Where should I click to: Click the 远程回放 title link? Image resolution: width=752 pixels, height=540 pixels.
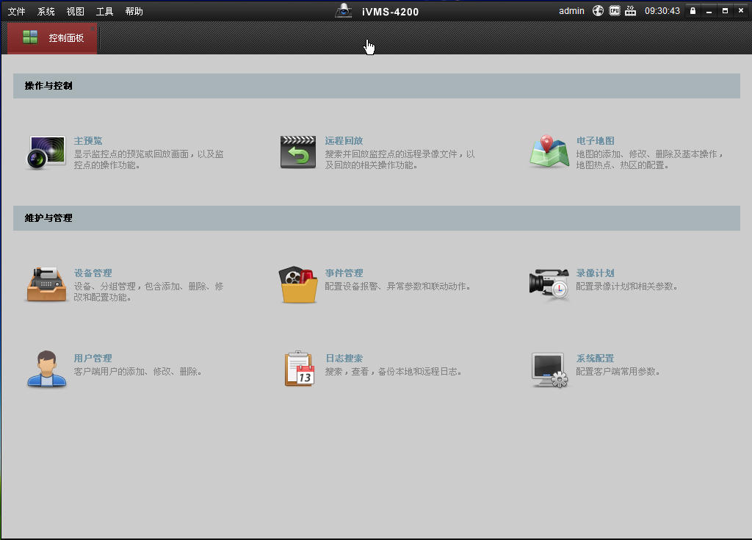344,140
